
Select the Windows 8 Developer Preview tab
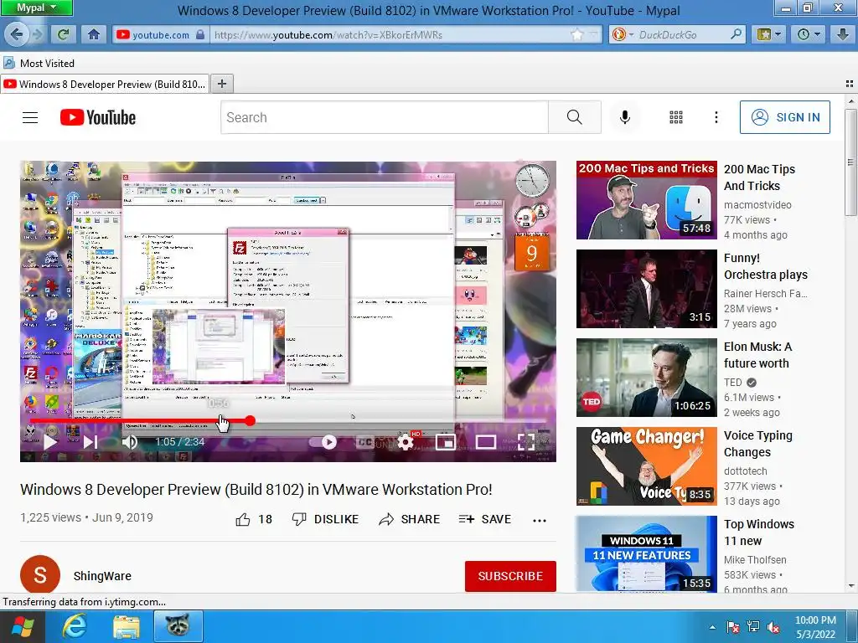pyautogui.click(x=105, y=85)
